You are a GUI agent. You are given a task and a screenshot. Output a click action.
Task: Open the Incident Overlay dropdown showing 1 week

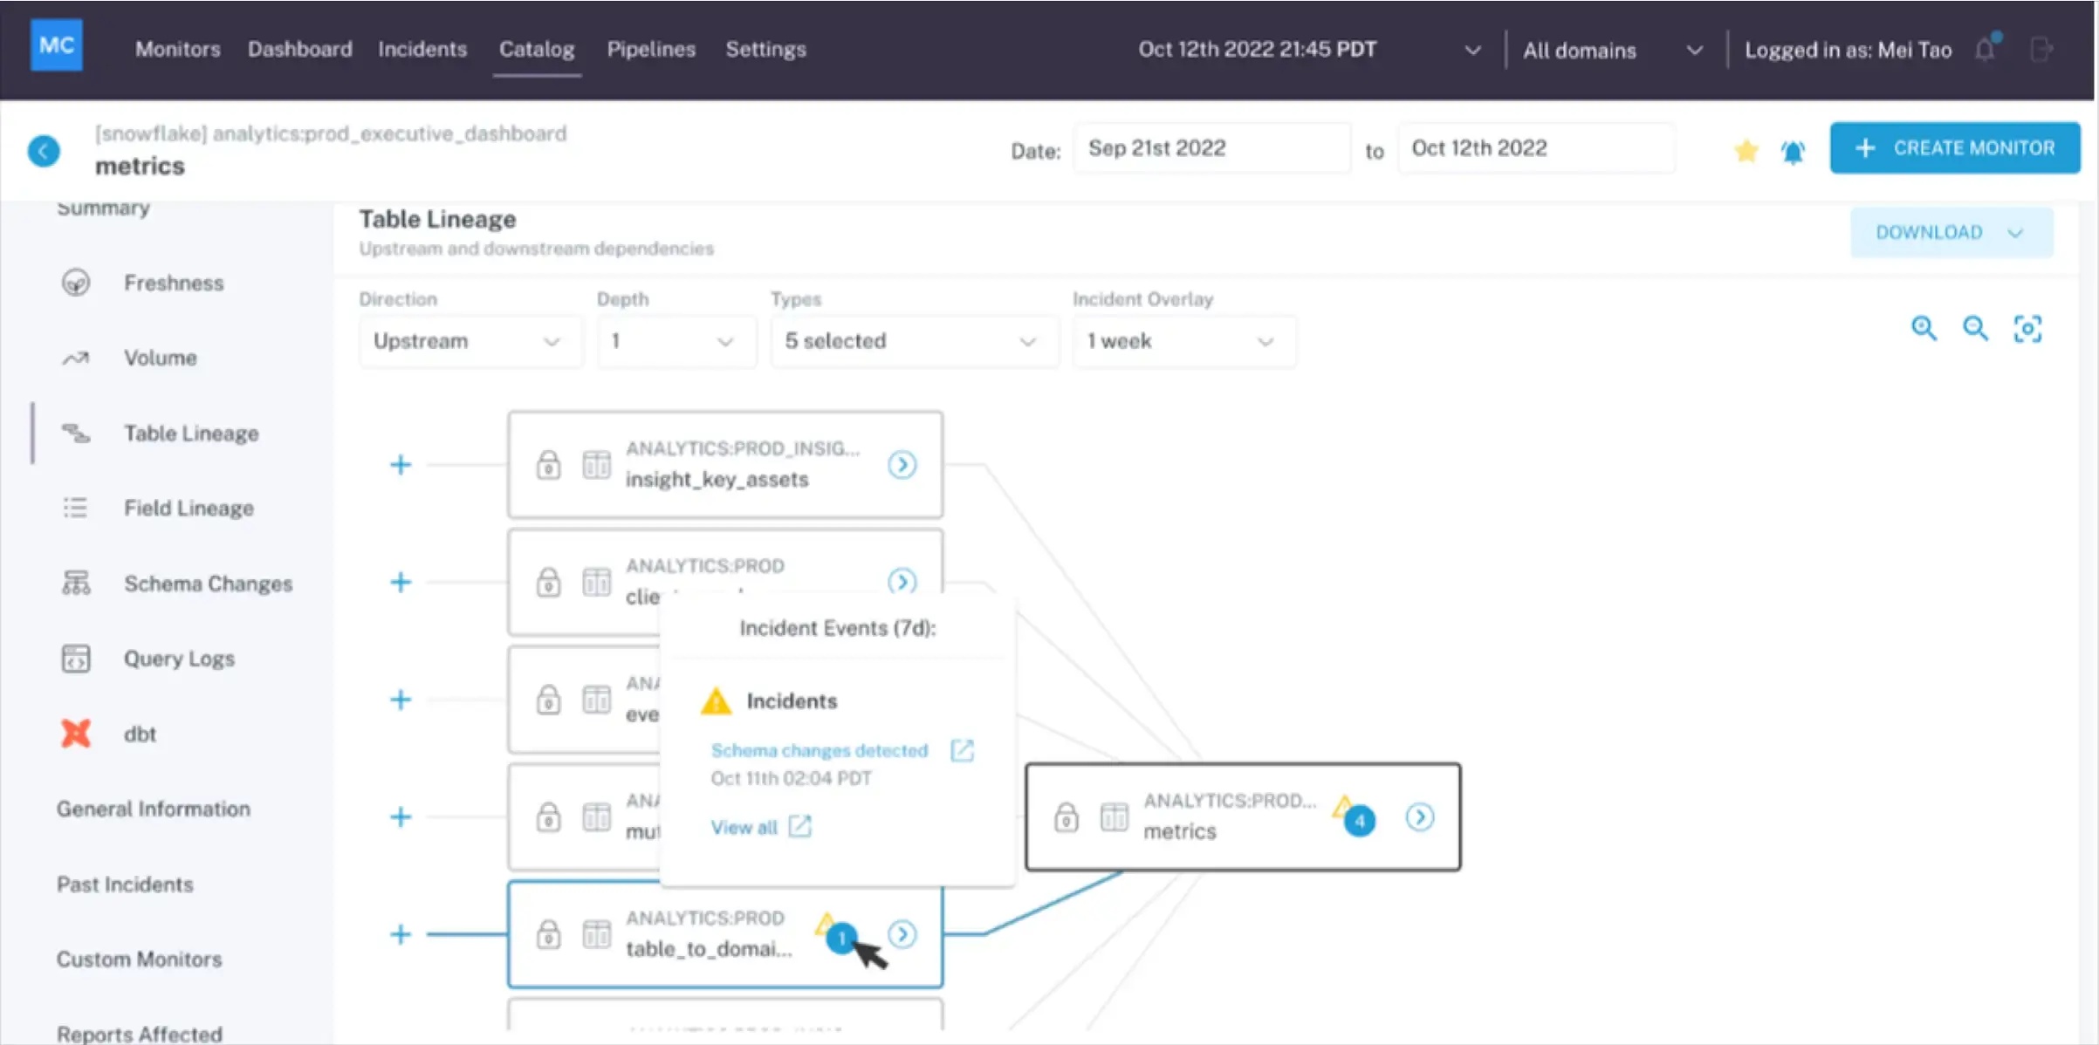point(1179,341)
